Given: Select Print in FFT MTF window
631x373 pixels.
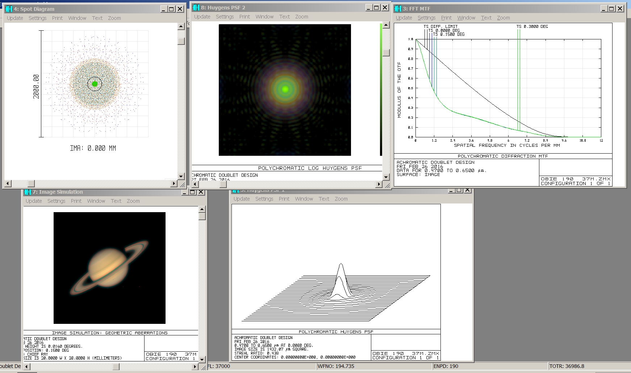Looking at the screenshot, I should tap(446, 18).
